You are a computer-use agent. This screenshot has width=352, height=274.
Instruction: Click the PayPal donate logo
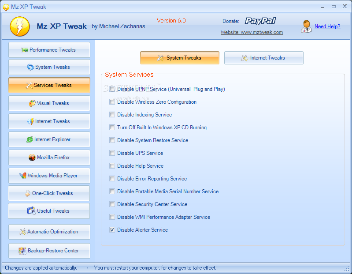260,21
